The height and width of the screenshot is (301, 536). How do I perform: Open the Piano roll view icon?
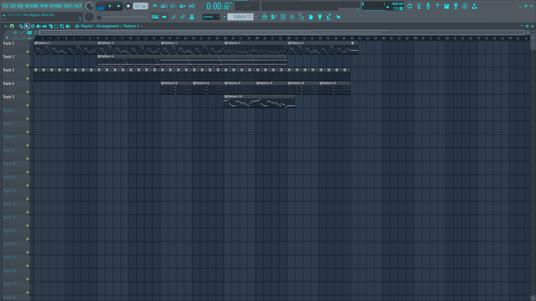[x=274, y=17]
